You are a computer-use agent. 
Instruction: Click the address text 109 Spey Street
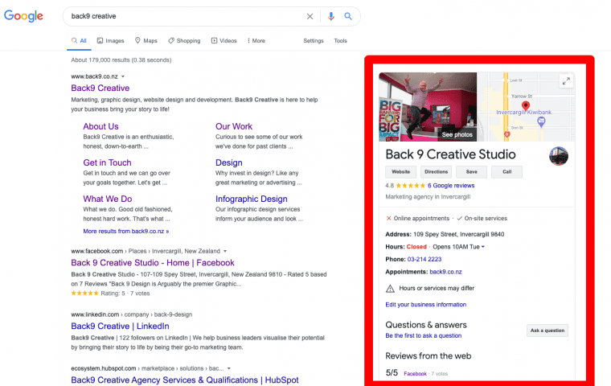(x=458, y=234)
